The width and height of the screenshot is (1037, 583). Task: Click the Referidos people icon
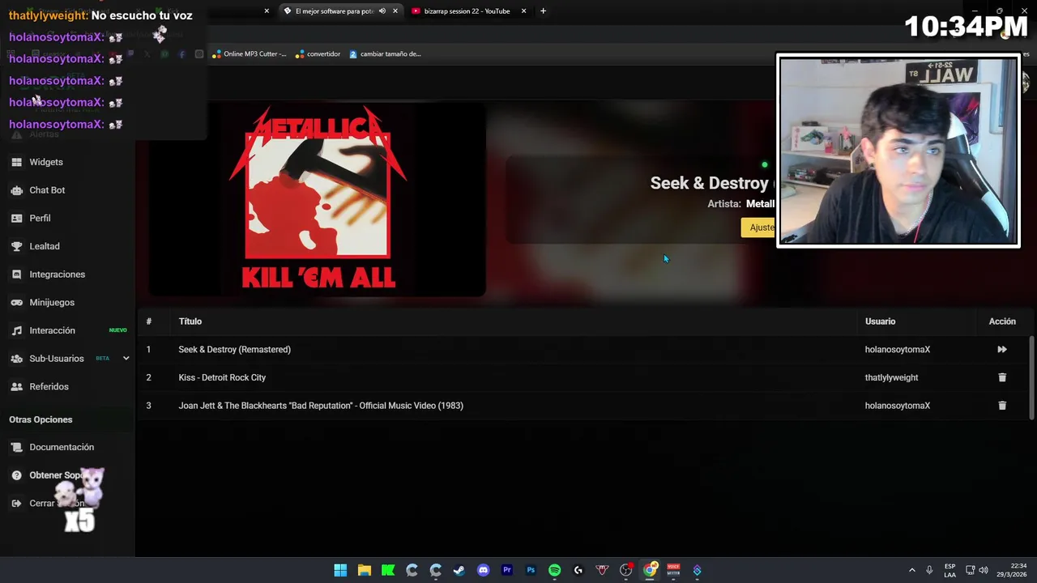coord(16,386)
